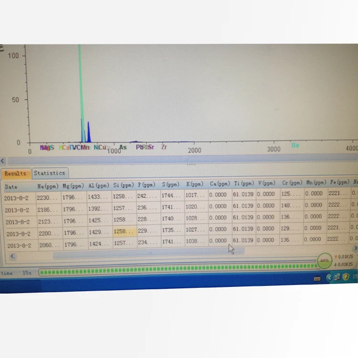Select the Al cell reading 1424...

[x=101, y=244]
